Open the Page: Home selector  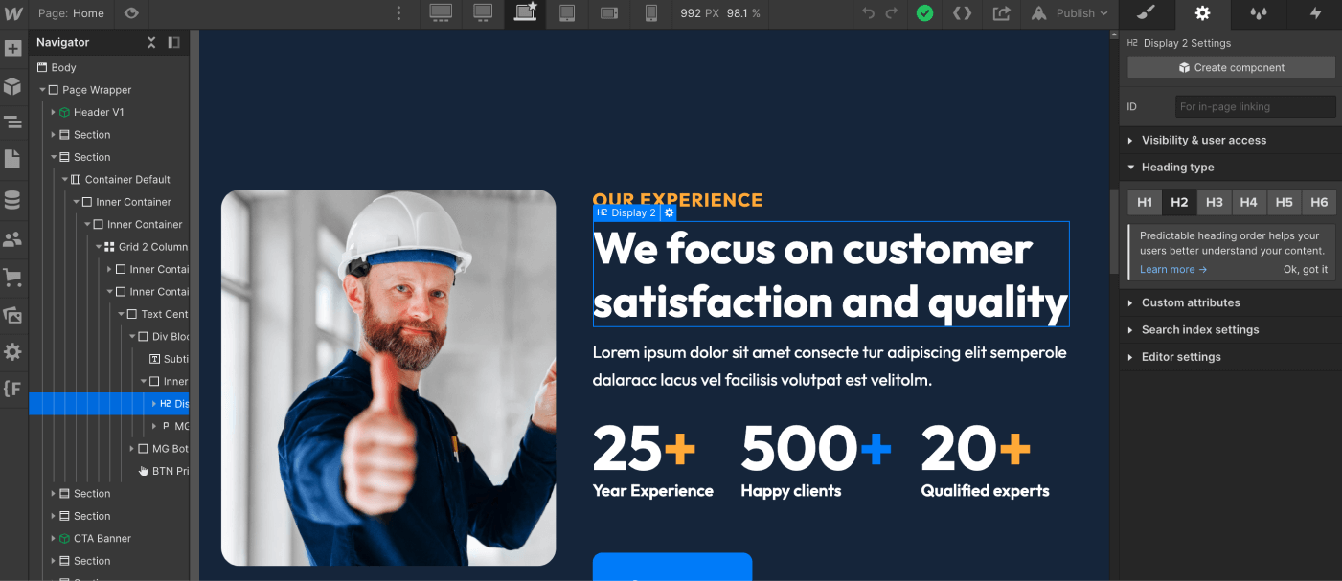point(72,13)
